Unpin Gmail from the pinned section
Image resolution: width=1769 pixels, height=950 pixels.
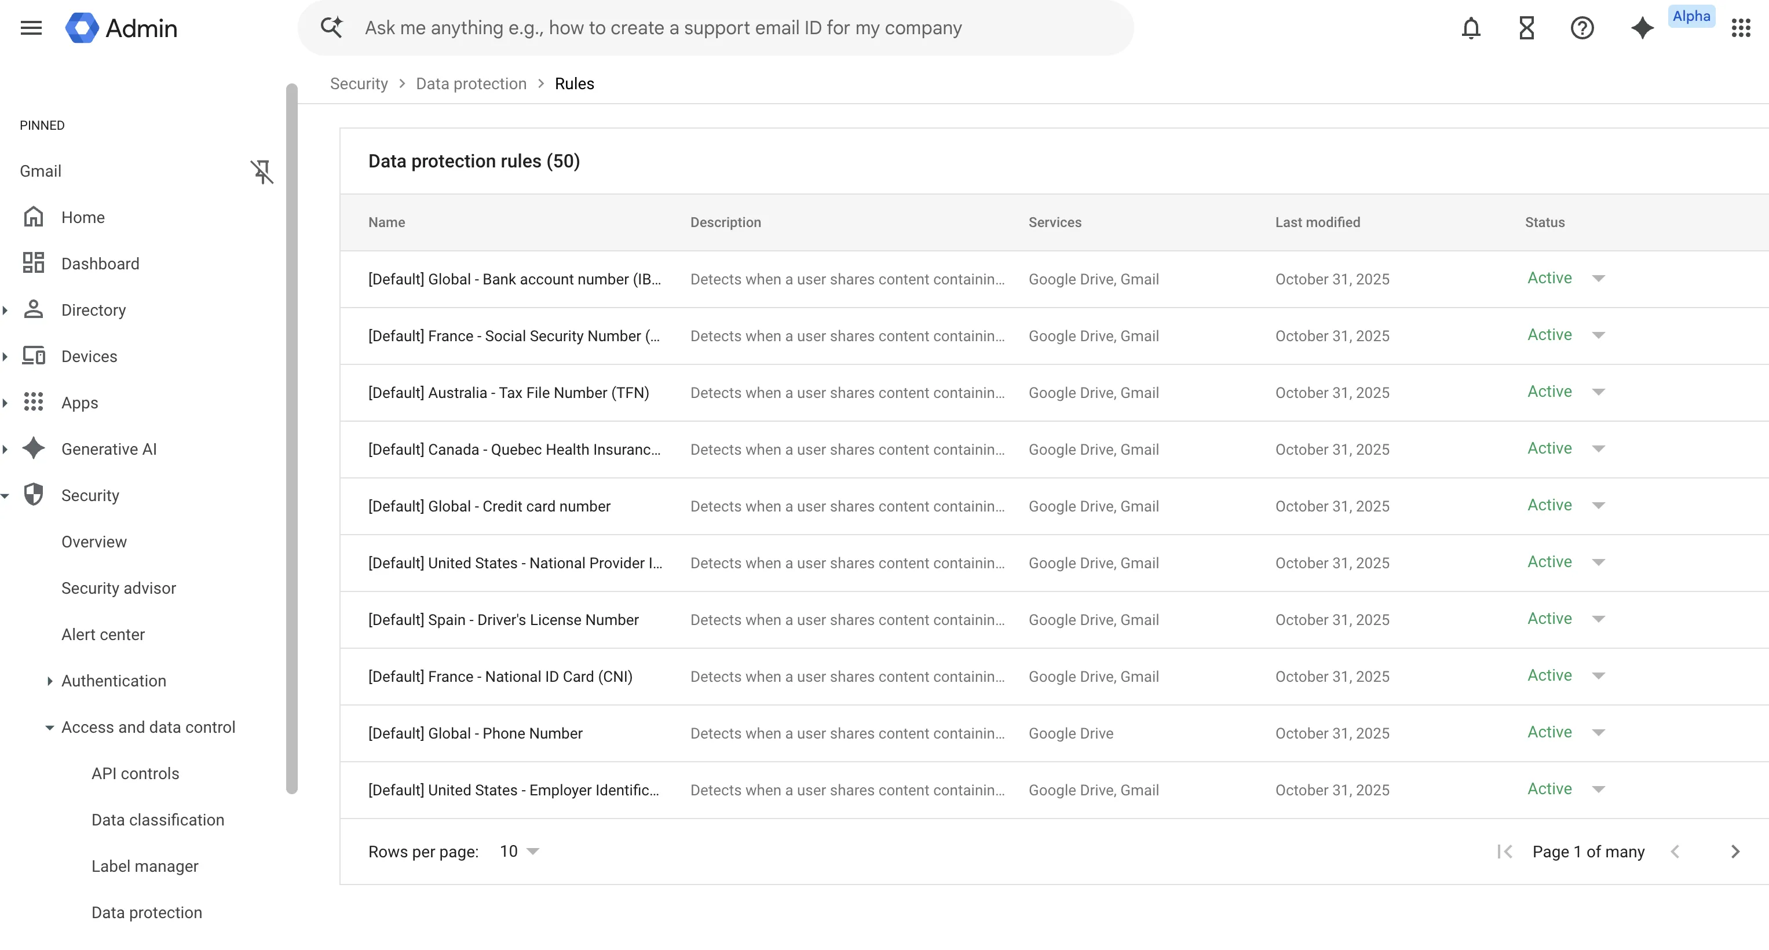(262, 171)
